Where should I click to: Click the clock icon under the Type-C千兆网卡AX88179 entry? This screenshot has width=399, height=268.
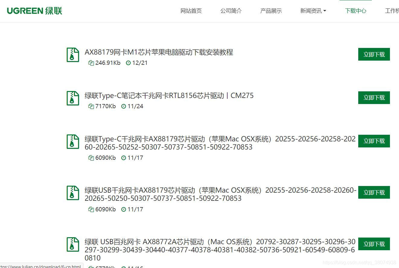[x=123, y=158]
